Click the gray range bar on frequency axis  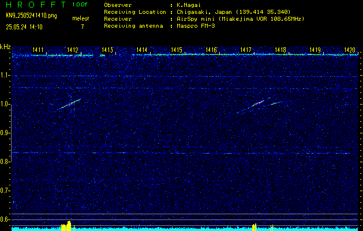(x=11, y=133)
